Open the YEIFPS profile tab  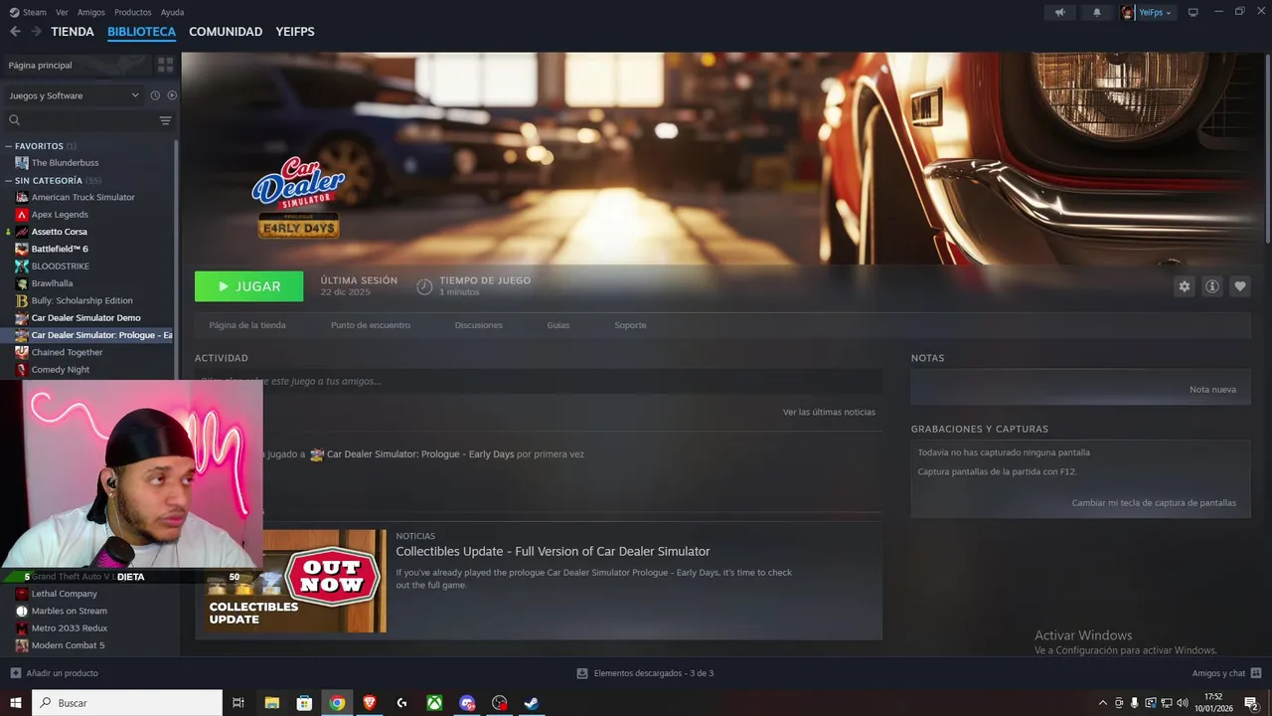[x=295, y=32]
